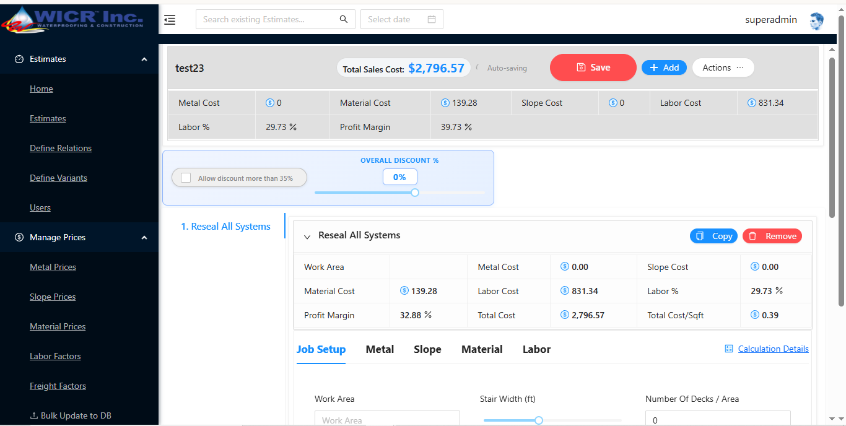Click the Work Area input field
Image resolution: width=846 pixels, height=426 pixels.
tap(387, 419)
